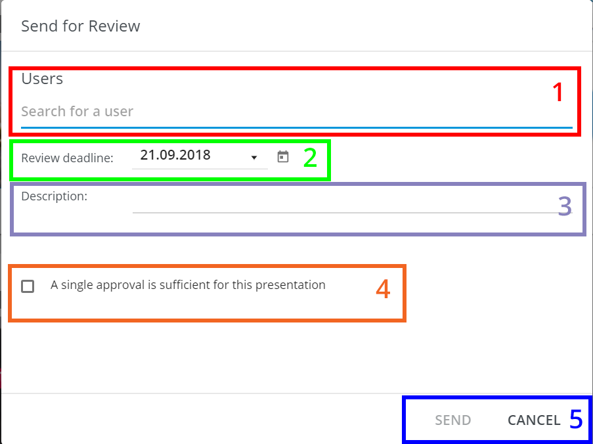
Task: Click the purple number 3 annotation
Action: point(565,206)
